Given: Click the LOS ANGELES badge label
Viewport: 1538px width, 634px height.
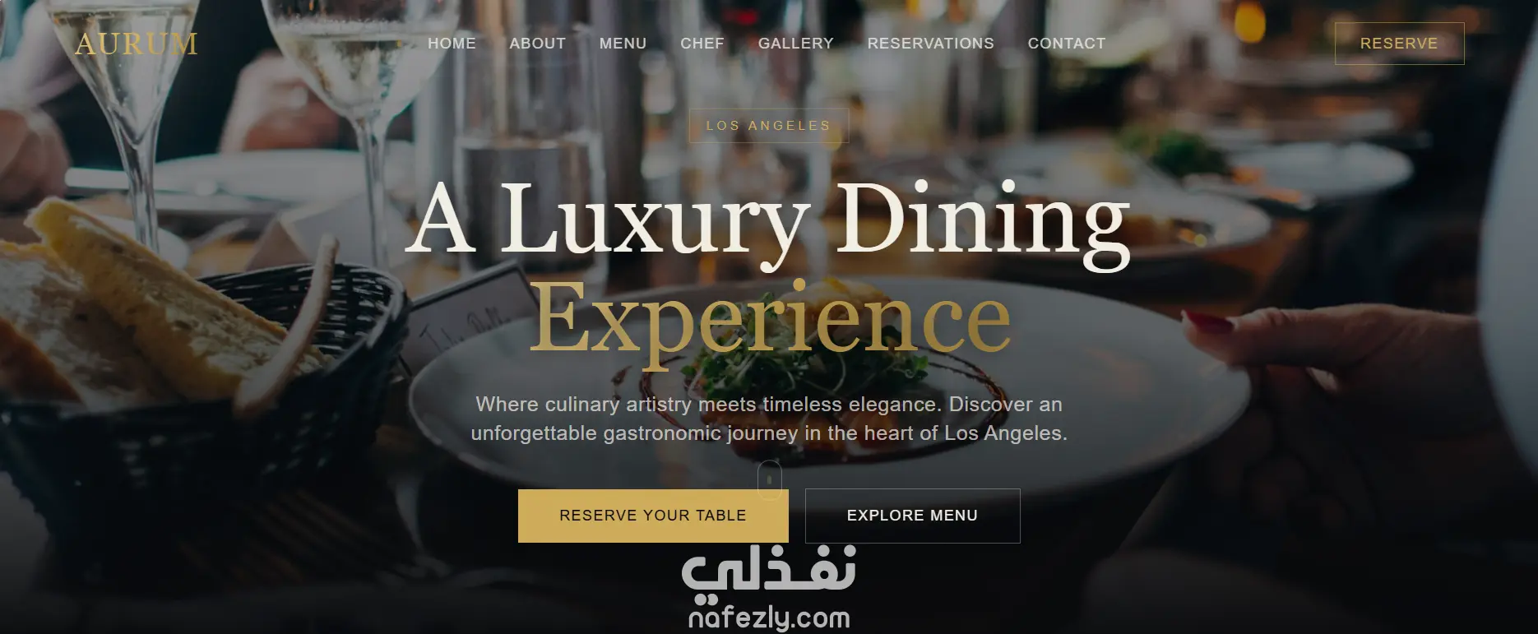Looking at the screenshot, I should click(x=769, y=126).
